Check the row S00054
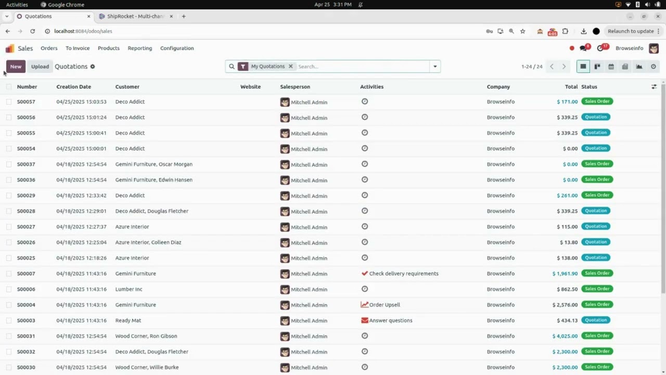Viewport: 666px width, 375px height. coord(9,148)
